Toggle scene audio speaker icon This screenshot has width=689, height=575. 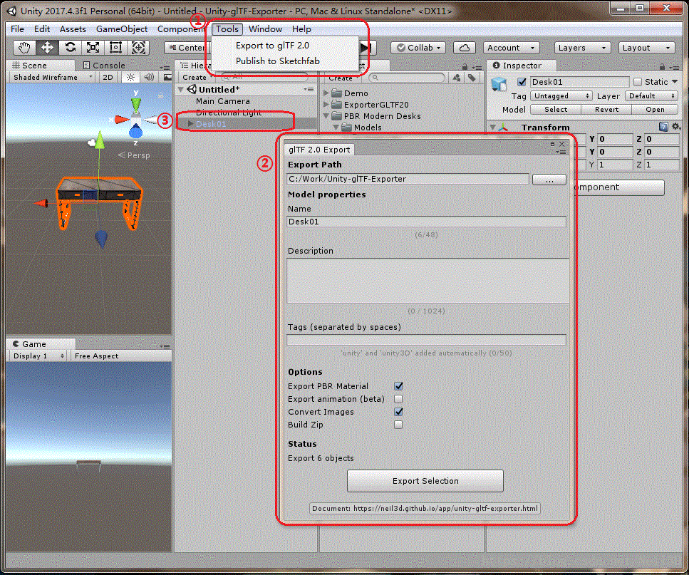149,78
